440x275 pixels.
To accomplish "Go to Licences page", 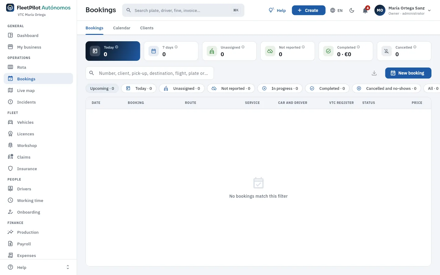I will [38, 134].
